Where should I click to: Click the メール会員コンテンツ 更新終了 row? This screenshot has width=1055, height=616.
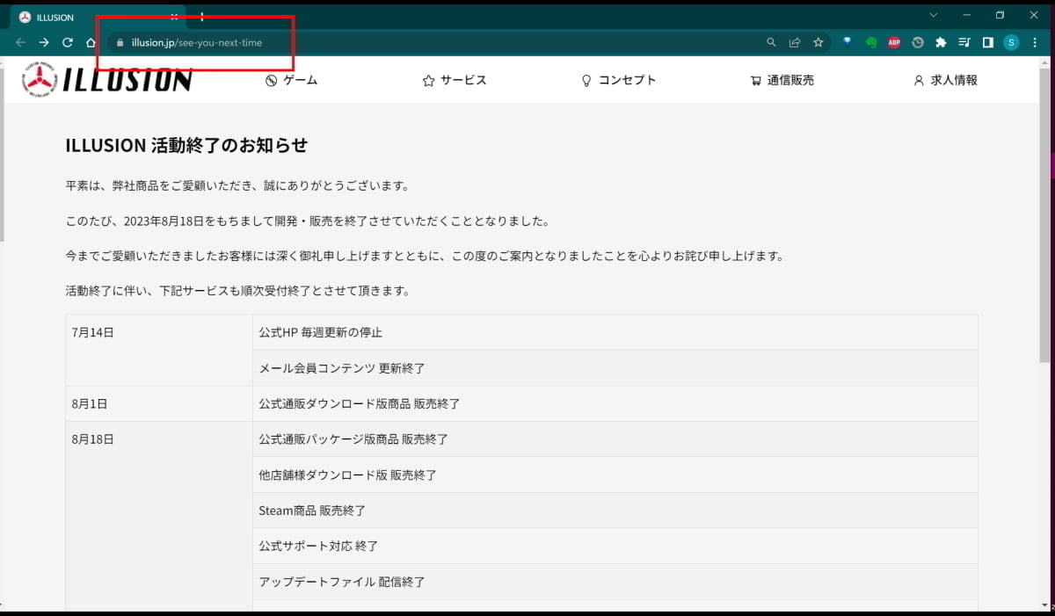click(615, 368)
